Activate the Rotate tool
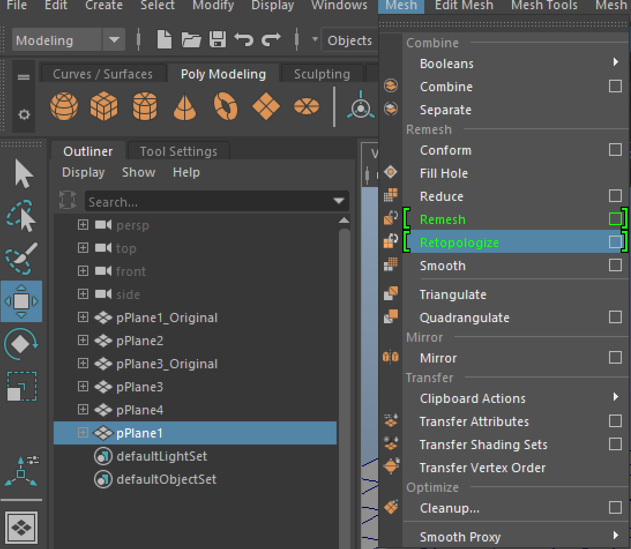The height and width of the screenshot is (549, 631). pos(21,343)
